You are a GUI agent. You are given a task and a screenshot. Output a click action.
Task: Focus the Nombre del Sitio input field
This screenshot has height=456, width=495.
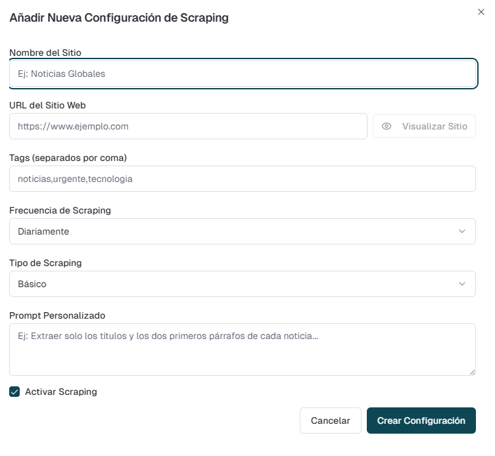tap(242, 74)
